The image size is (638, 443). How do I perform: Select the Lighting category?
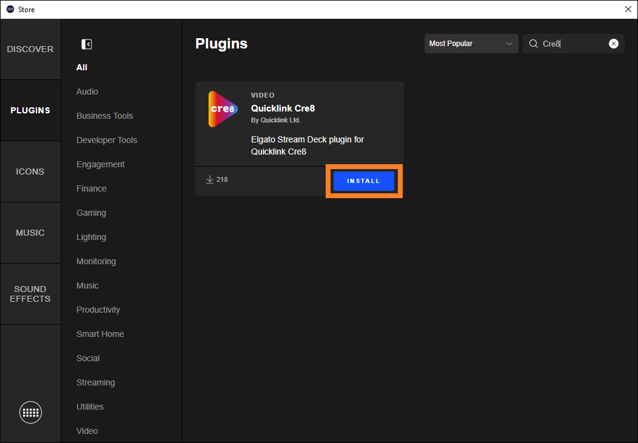[91, 237]
